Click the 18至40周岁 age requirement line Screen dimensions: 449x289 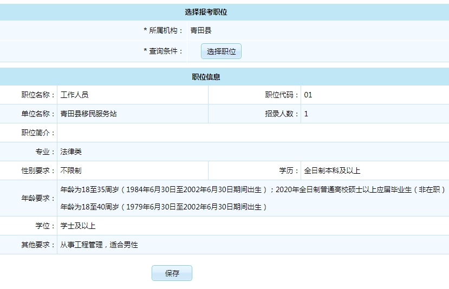[164, 207]
